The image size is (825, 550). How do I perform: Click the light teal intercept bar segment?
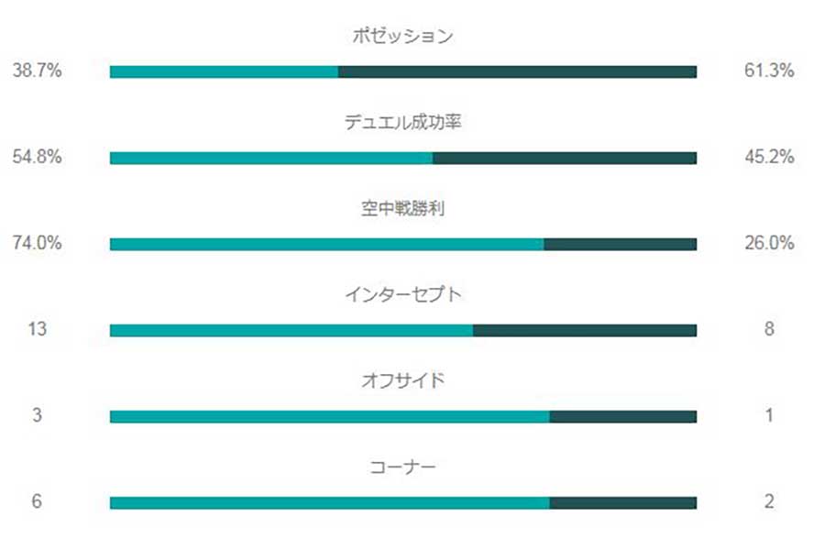pyautogui.click(x=291, y=330)
